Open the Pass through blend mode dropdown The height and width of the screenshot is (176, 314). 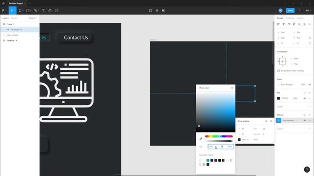click(x=288, y=85)
